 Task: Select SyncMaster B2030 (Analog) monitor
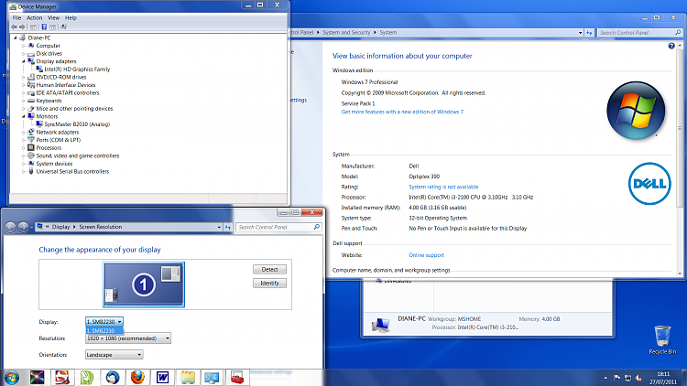click(x=77, y=124)
